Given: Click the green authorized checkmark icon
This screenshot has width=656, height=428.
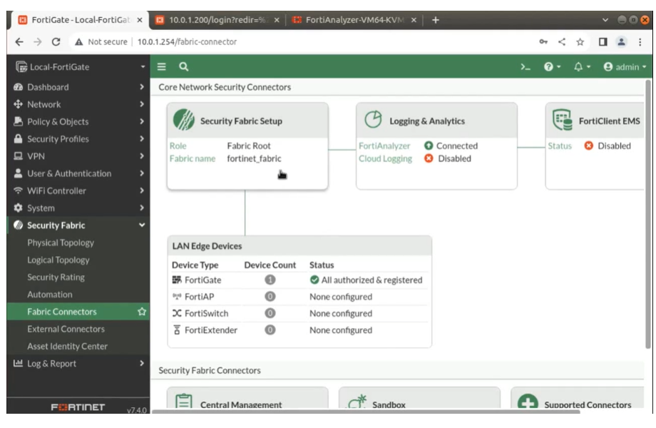Looking at the screenshot, I should [314, 280].
